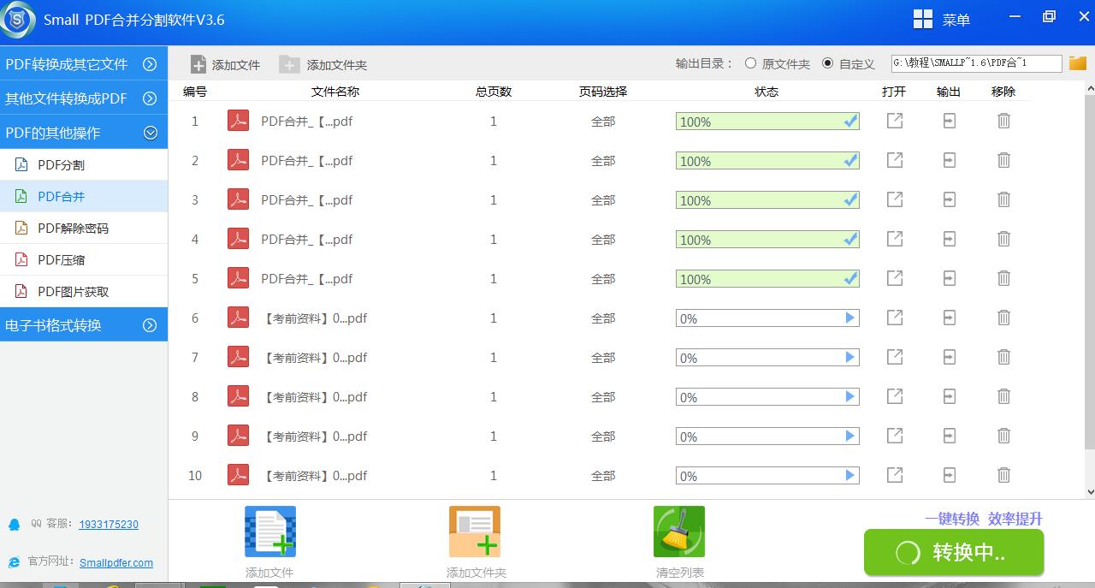Screen dimensions: 1095x588
Task: Open QQ number 1933175230 link
Action: [109, 525]
